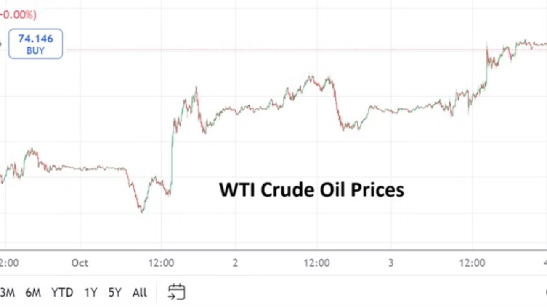The width and height of the screenshot is (547, 307).
Task: Click the 12:00 label between days 2 and 3
Action: pos(316,263)
